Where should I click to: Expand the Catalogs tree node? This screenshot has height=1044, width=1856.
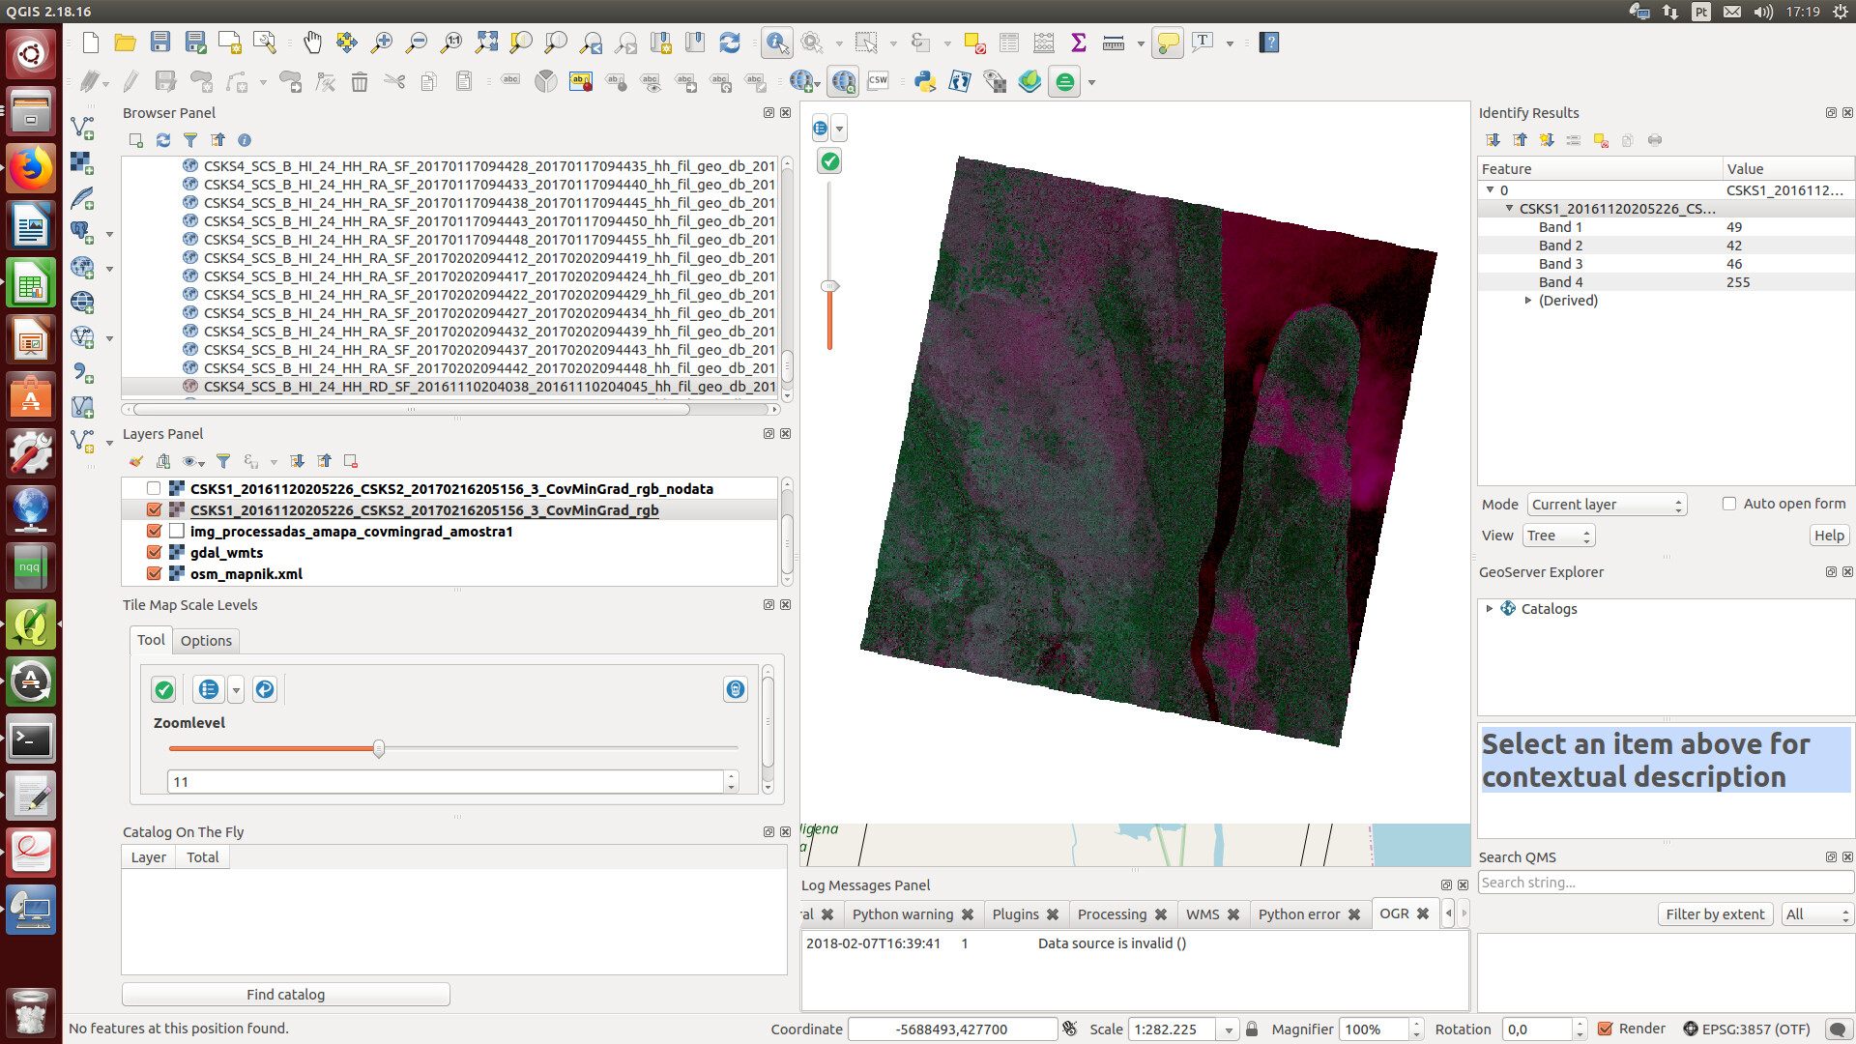pos(1490,608)
